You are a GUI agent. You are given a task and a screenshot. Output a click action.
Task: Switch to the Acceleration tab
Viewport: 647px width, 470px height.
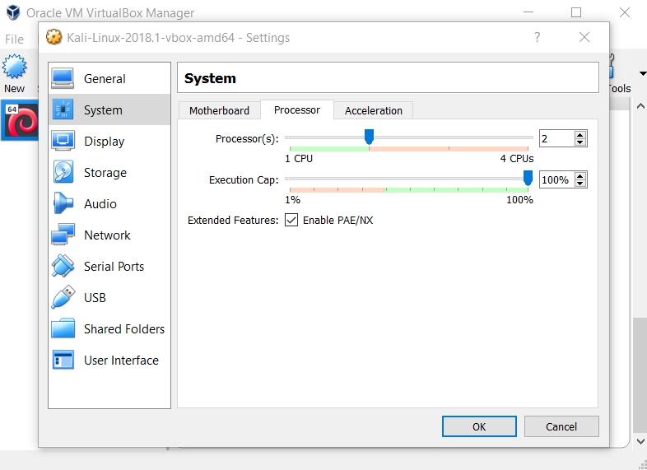374,110
